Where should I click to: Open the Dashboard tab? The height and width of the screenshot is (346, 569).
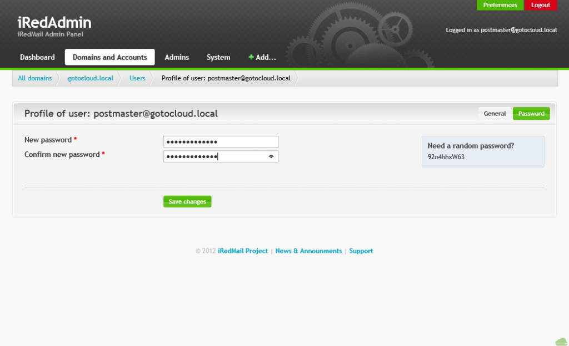click(37, 57)
